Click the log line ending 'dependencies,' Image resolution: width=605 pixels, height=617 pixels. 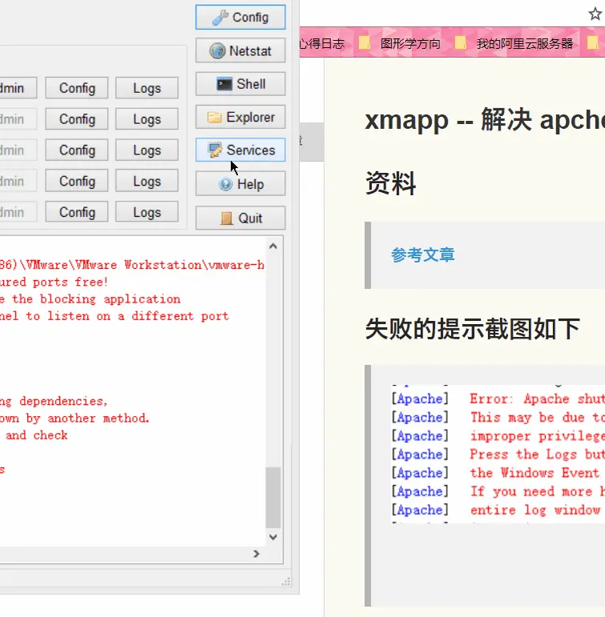54,401
